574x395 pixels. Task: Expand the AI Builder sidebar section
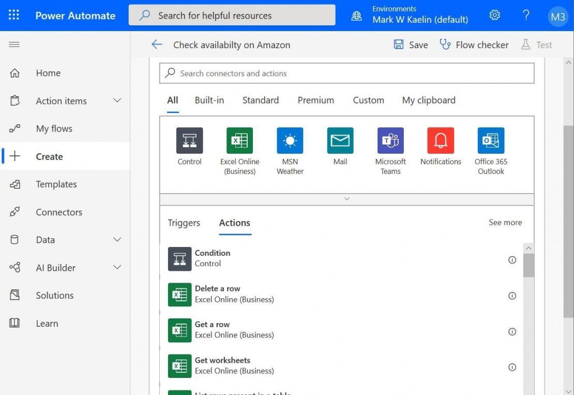tap(118, 268)
